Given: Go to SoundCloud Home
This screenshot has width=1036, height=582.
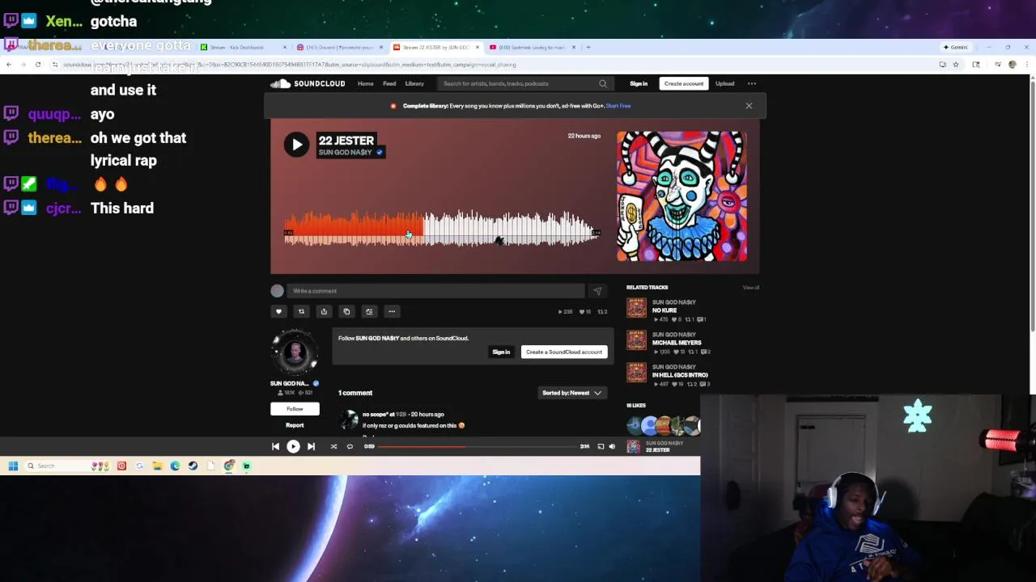Looking at the screenshot, I should 366,83.
